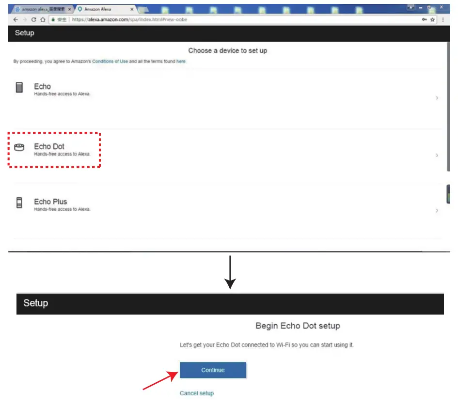The width and height of the screenshot is (458, 405).
Task: Choose the Echo Dot device title
Action: [x=49, y=147]
